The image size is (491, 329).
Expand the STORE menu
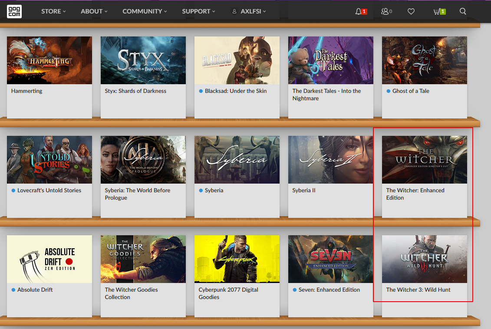click(x=53, y=11)
